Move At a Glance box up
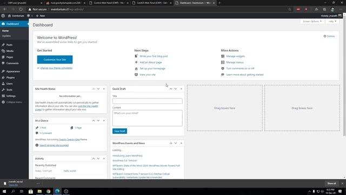This screenshot has width=346, height=195. (x=94, y=121)
